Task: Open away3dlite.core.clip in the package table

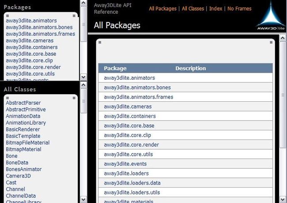Action: (x=128, y=135)
